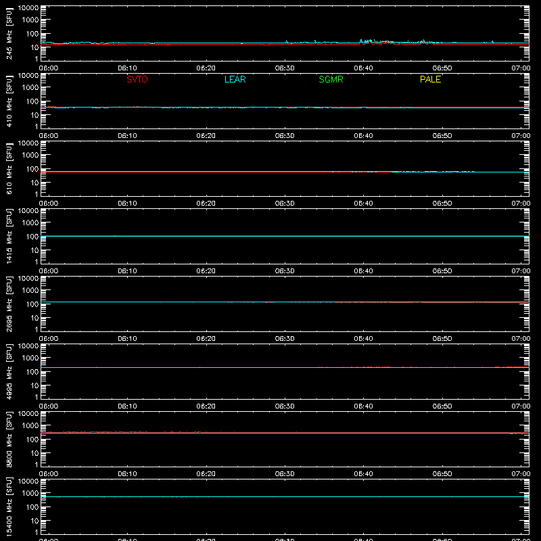Image resolution: width=541 pixels, height=541 pixels.
Task: Click the yellow PALE legend label
Action: pyautogui.click(x=430, y=79)
